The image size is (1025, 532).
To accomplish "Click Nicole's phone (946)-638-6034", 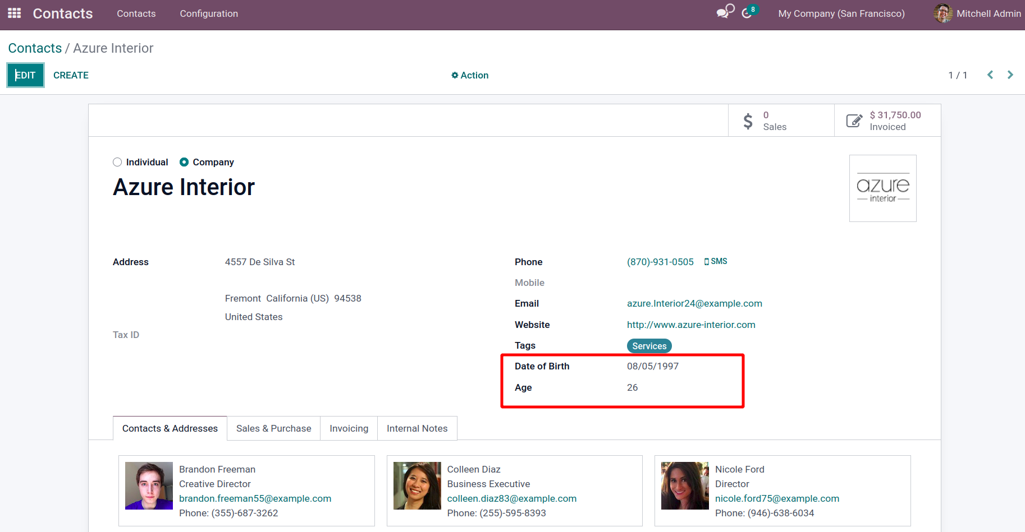I will 781,513.
